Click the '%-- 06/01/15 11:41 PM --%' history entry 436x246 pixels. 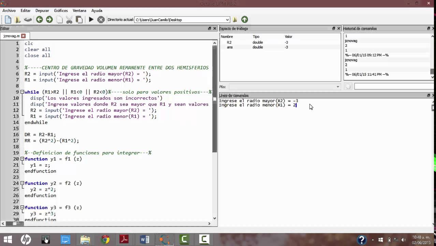[367, 74]
